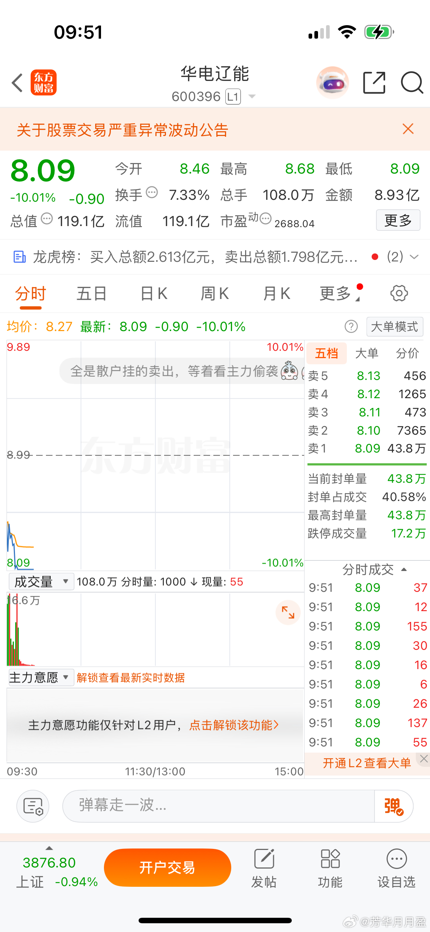Tap the 卖5 8.13 order row

[x=367, y=376]
